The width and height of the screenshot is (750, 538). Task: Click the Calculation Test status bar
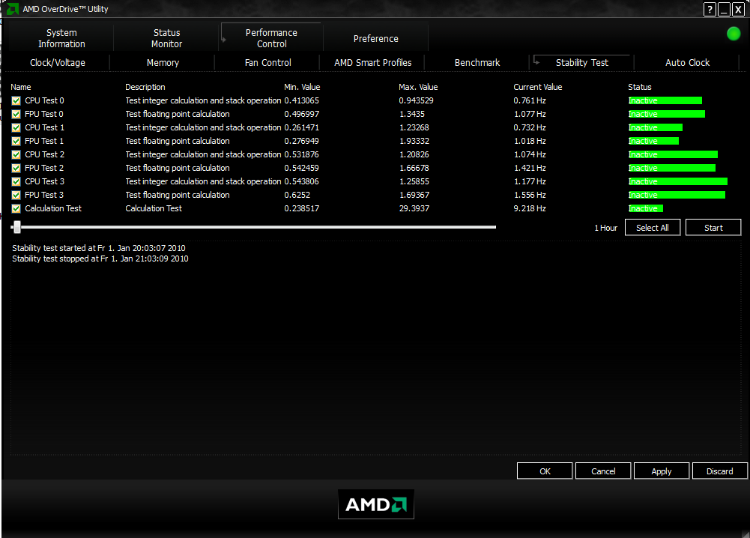point(646,208)
